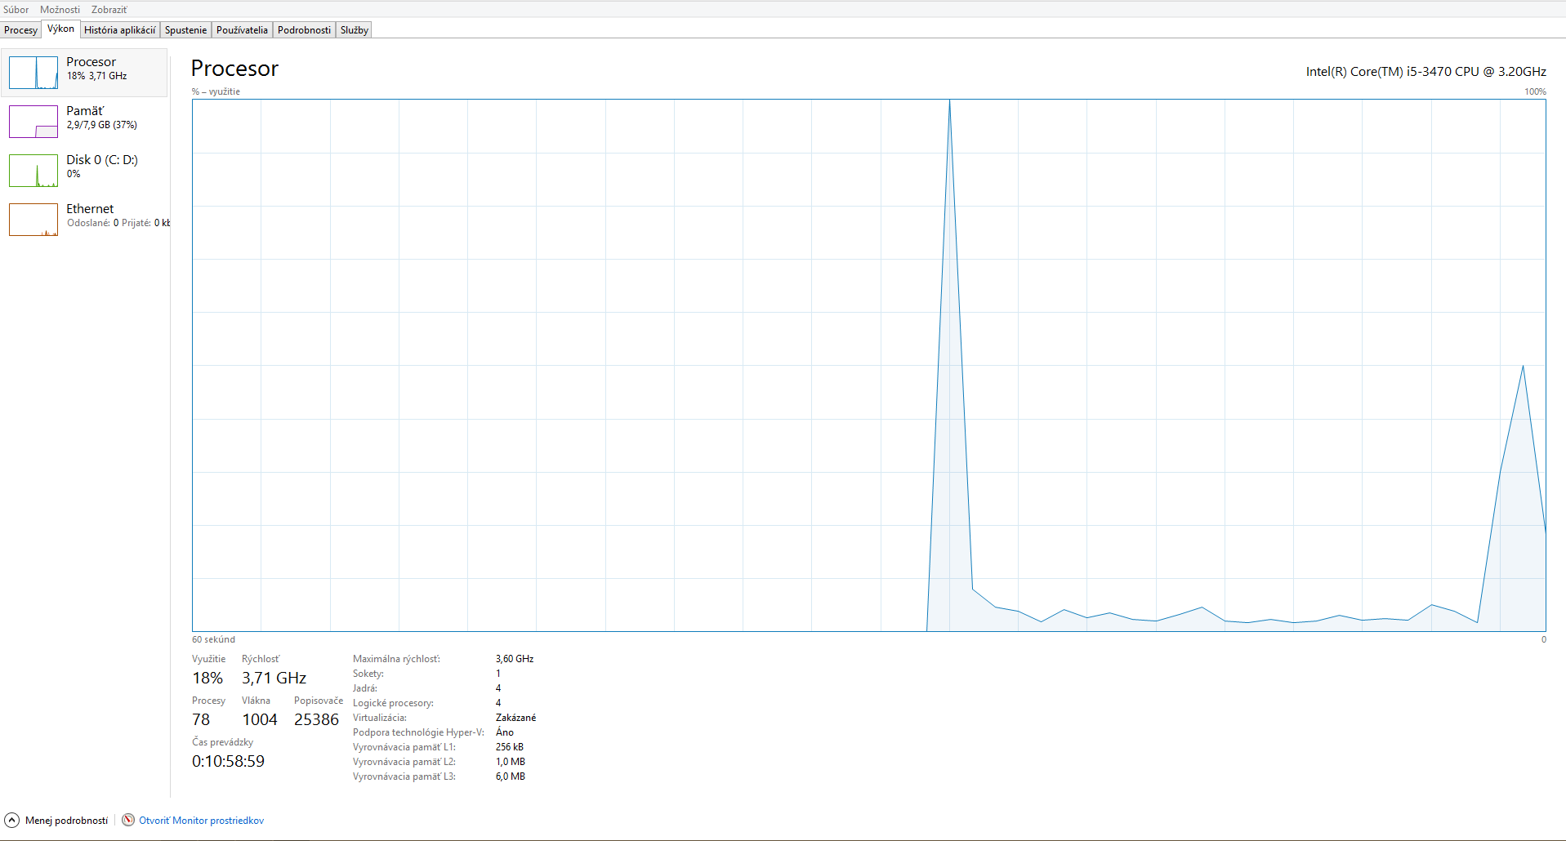1566x841 pixels.
Task: Click the Menej podrobností button text
Action: (66, 821)
